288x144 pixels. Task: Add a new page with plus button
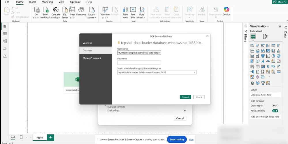[x=50, y=137]
